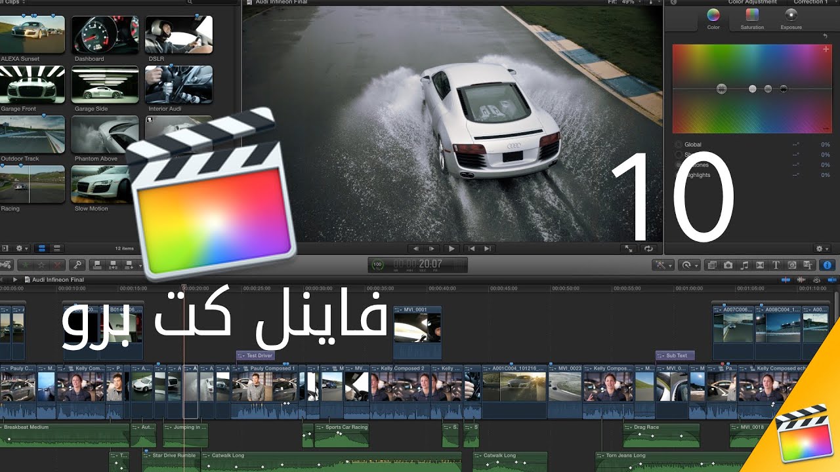Switch browser to list view

(57, 248)
